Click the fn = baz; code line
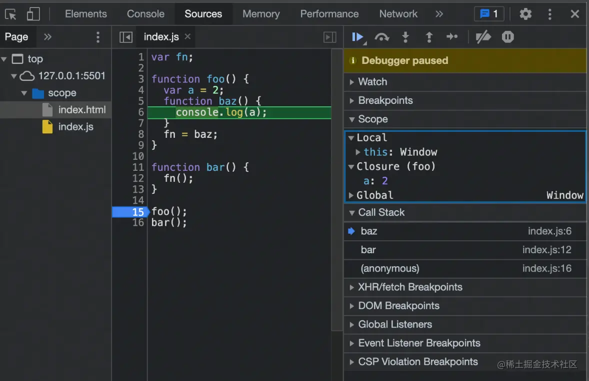589x381 pixels. pos(190,134)
